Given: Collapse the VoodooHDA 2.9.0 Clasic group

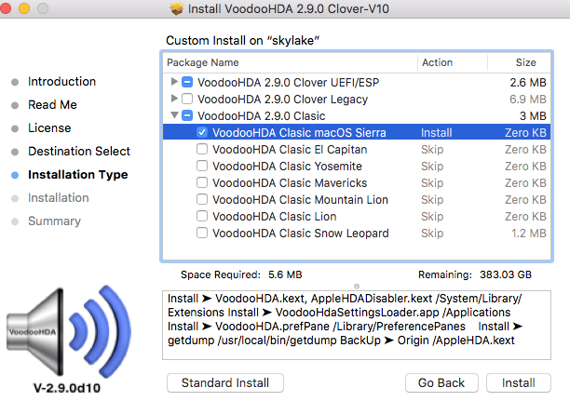Looking at the screenshot, I should pyautogui.click(x=174, y=116).
